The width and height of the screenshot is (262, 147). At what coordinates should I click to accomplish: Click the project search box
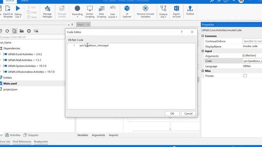tap(33, 37)
